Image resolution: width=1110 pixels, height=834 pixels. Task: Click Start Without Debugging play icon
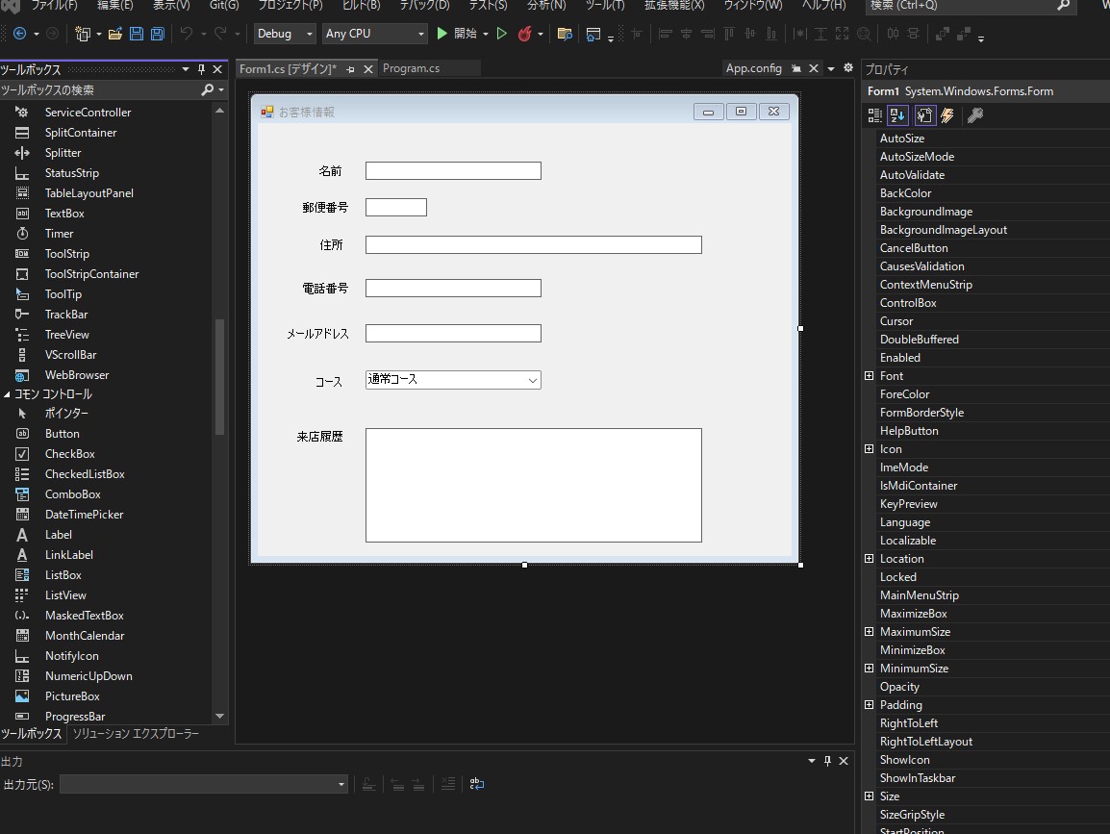point(501,34)
